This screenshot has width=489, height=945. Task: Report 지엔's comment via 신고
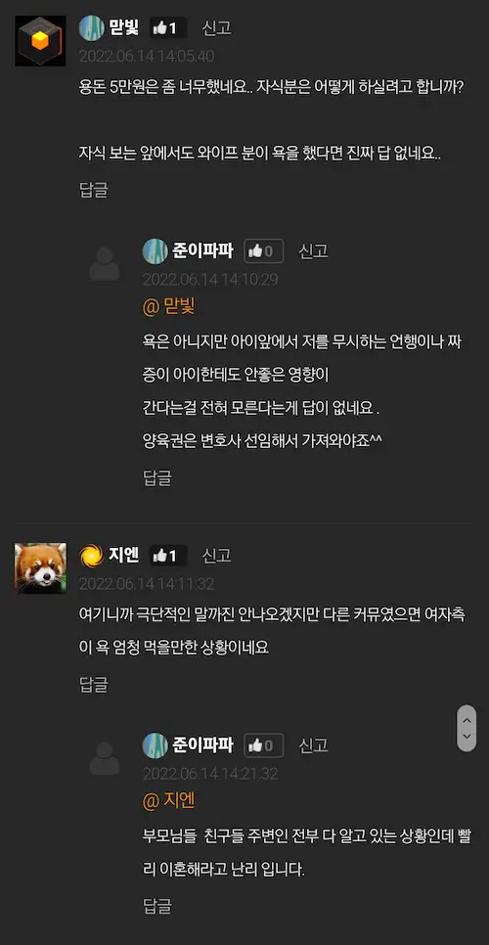coord(217,556)
